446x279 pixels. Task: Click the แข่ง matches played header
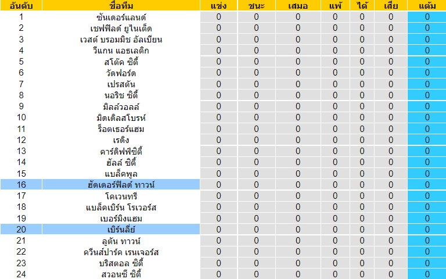point(218,5)
